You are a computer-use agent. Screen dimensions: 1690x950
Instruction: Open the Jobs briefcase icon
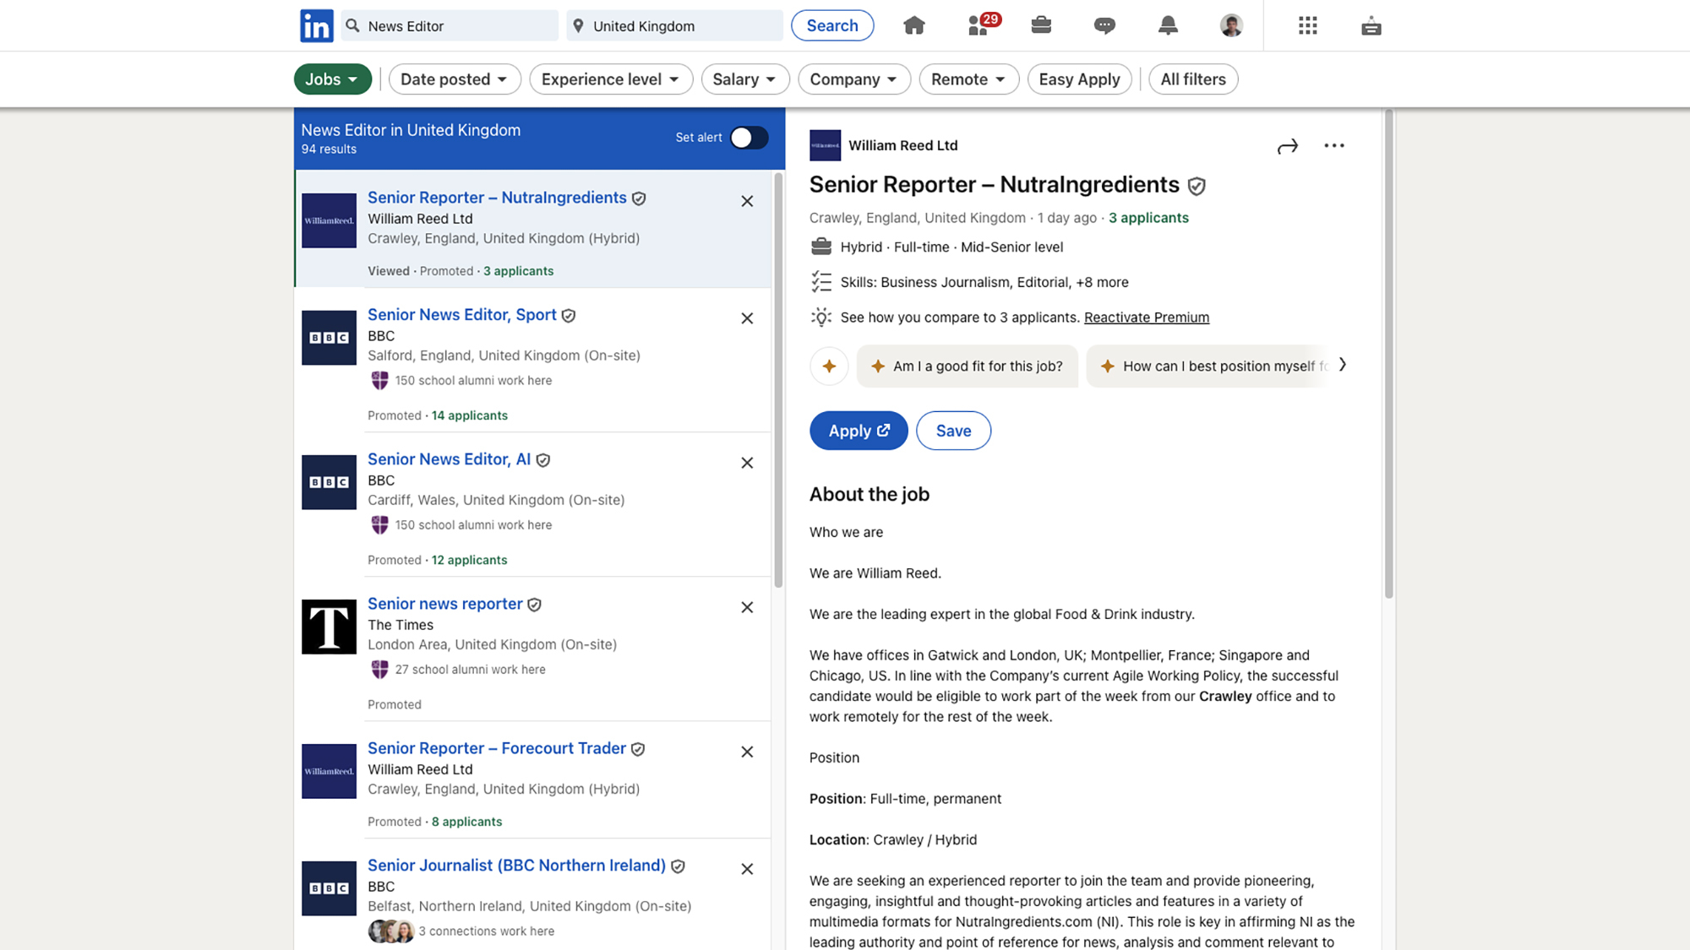[1041, 25]
